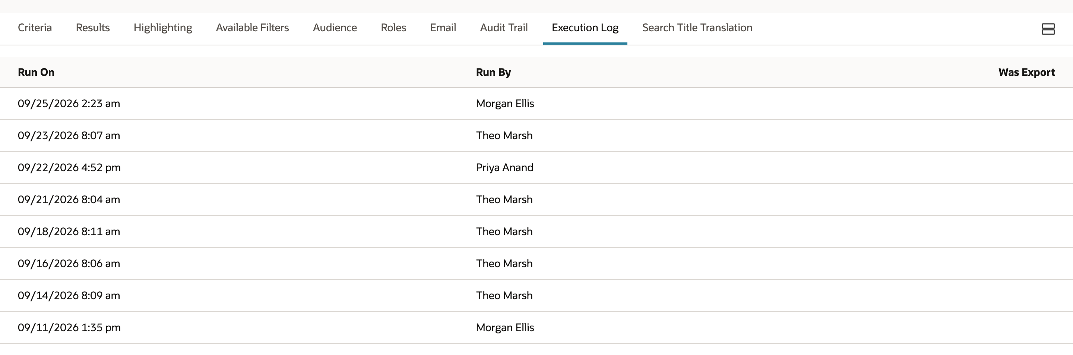This screenshot has width=1073, height=355.
Task: Select the Execution Log tab
Action: (585, 28)
